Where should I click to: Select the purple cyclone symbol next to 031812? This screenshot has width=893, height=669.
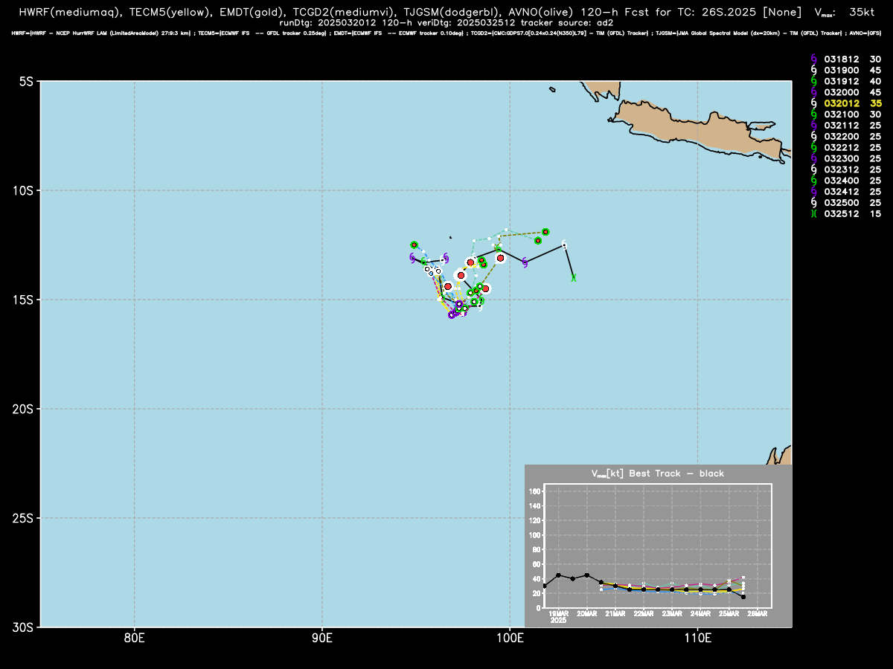point(813,59)
